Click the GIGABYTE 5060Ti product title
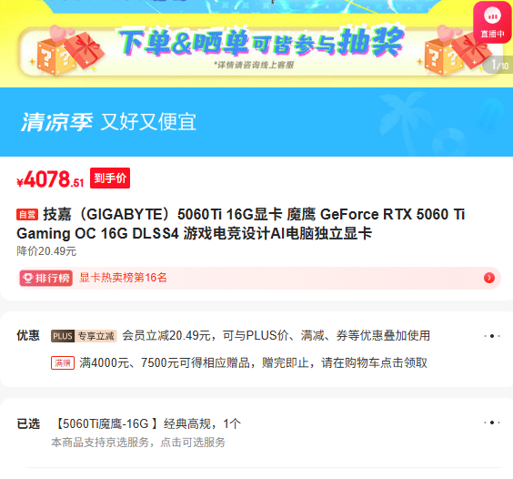 241,224
